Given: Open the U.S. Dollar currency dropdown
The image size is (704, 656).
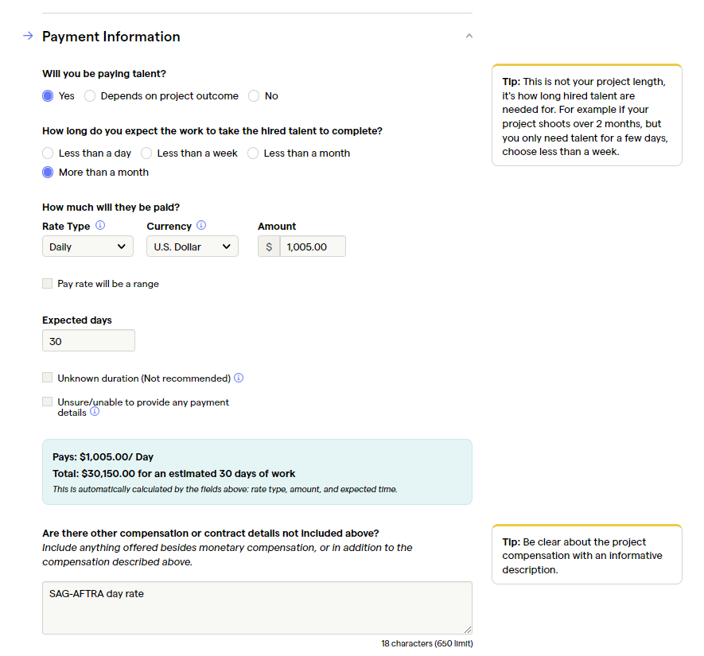Looking at the screenshot, I should click(193, 246).
